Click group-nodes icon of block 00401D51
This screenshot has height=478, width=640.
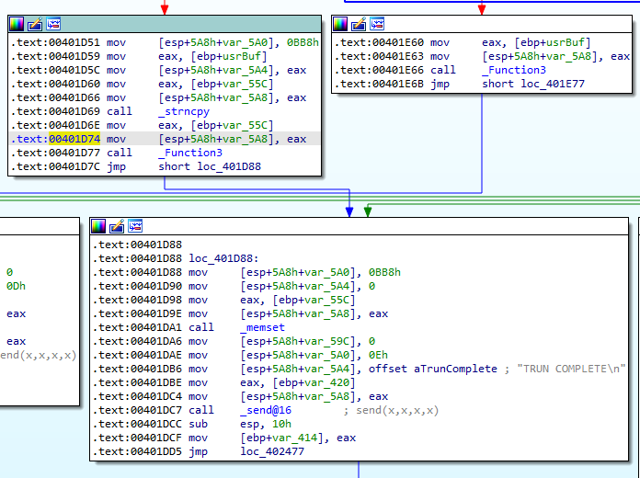click(x=53, y=25)
